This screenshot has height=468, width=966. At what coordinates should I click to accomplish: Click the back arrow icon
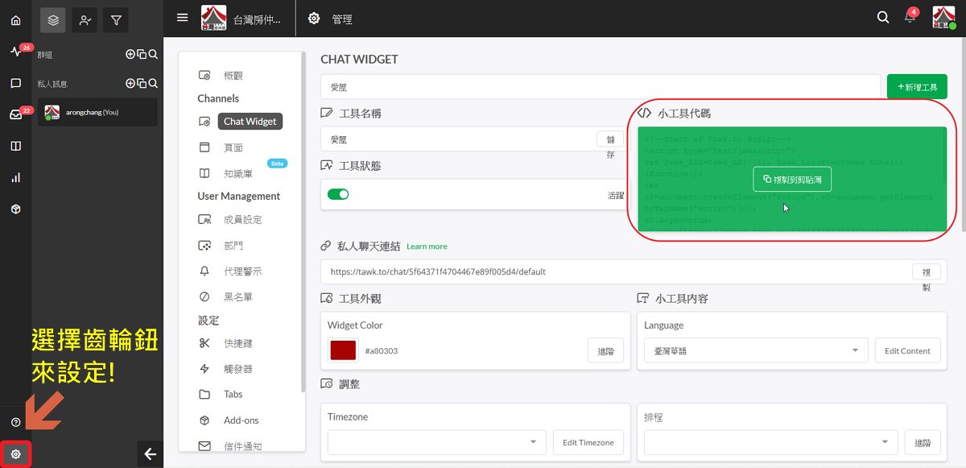[x=150, y=454]
